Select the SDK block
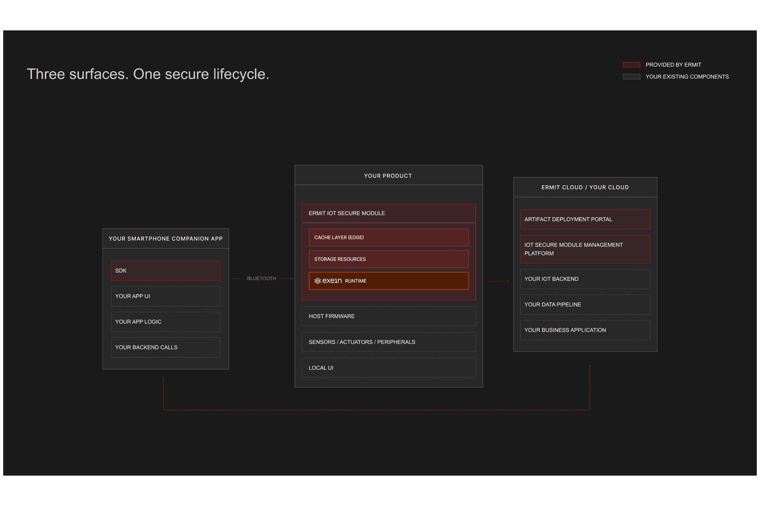Screen dimensions: 760x506 tap(165, 271)
